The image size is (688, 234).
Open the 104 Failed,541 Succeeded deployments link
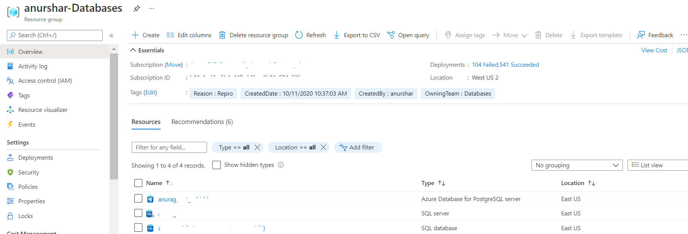click(505, 65)
